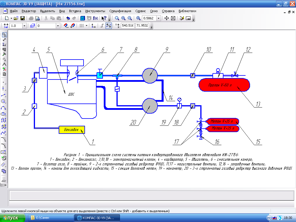Select the Line segment tool
The image size is (296, 222).
click(3, 95)
